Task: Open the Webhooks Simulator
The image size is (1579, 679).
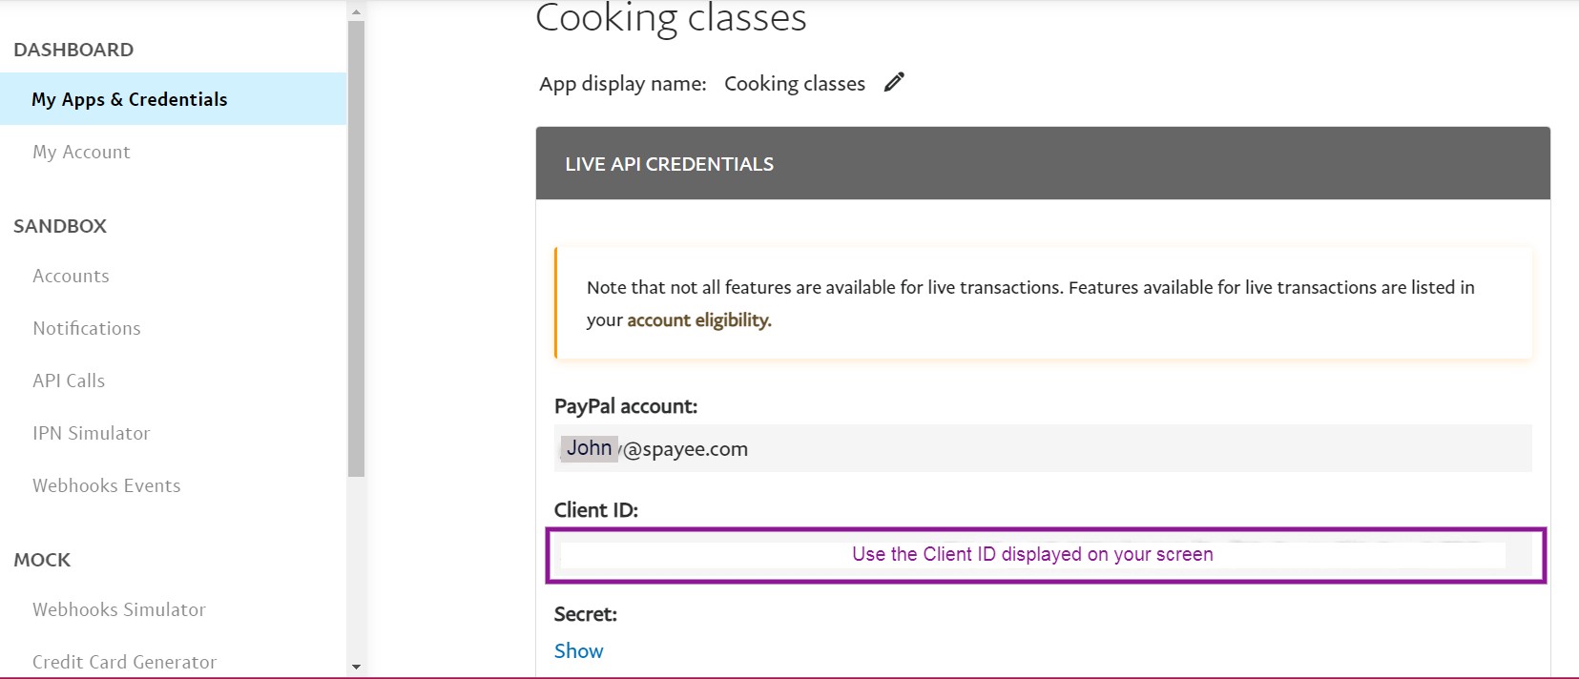Action: coord(119,609)
